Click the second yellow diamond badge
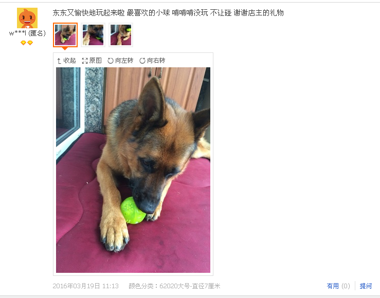Image resolution: width=380 pixels, height=298 pixels. pos(30,43)
